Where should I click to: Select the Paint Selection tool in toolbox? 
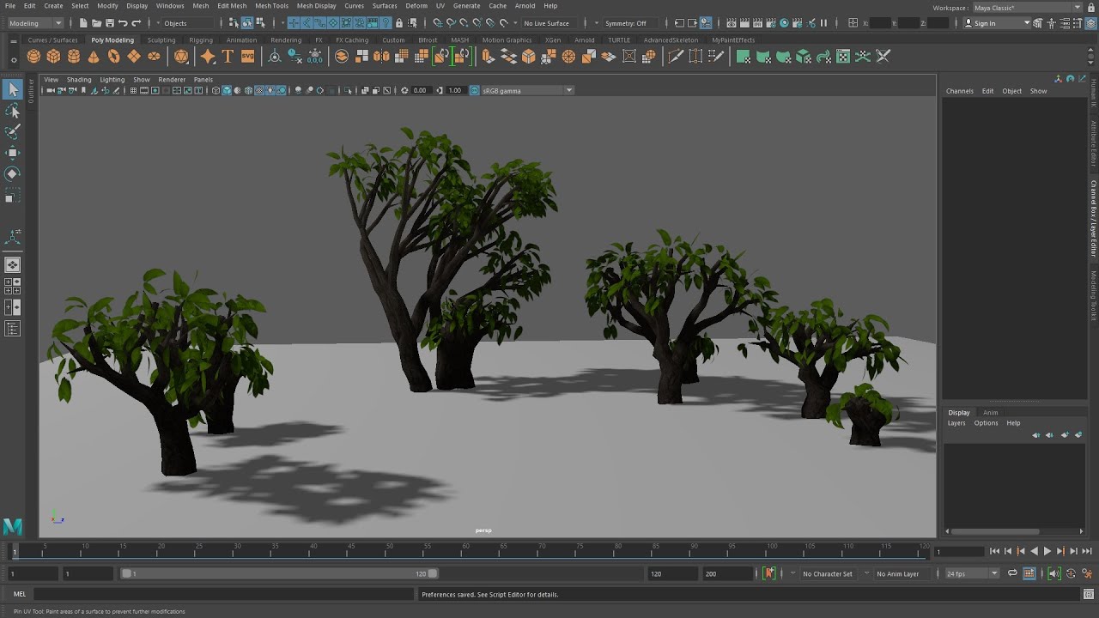pos(12,131)
